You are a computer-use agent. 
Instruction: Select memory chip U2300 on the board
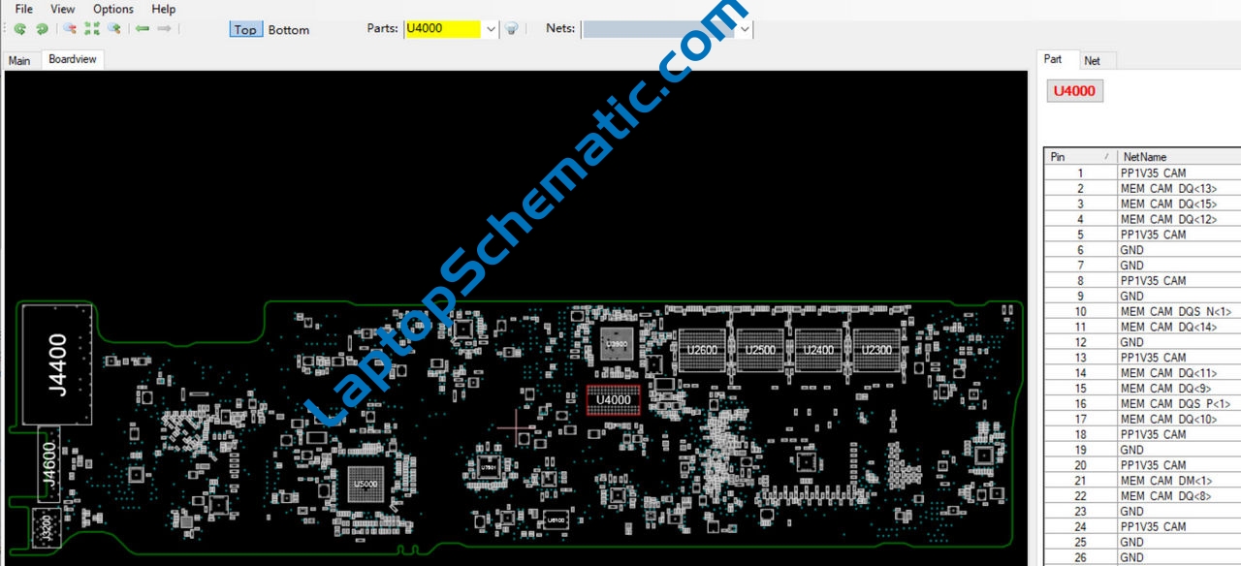tap(876, 349)
